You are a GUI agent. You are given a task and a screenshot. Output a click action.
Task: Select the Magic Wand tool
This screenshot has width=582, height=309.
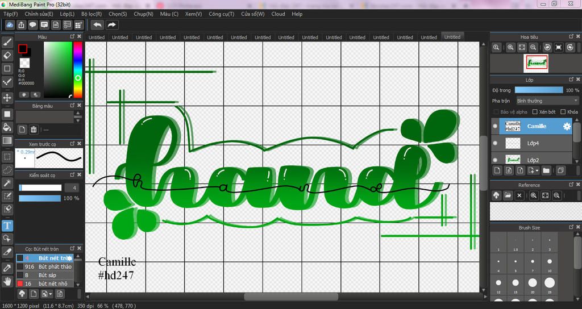(7, 183)
